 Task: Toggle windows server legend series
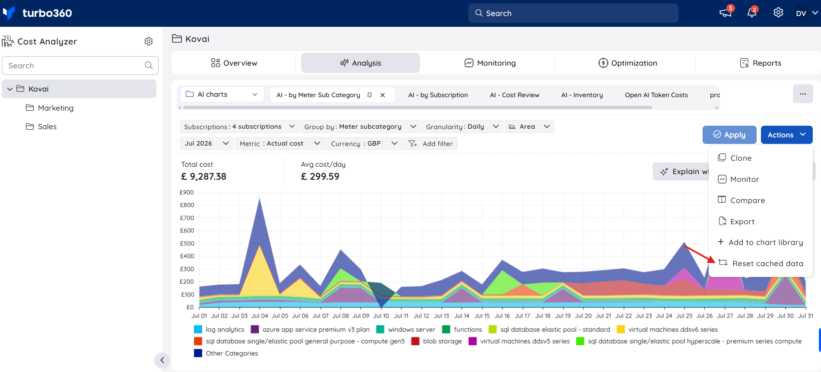(405, 329)
